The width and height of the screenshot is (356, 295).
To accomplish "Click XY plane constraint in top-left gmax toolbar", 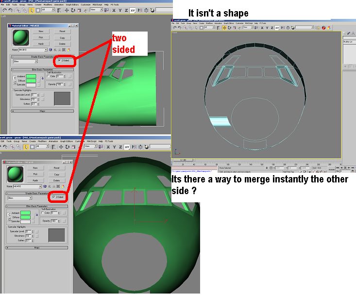I will 133,10.
